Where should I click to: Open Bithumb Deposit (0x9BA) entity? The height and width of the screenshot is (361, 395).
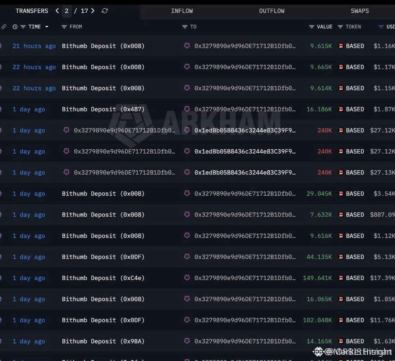pos(103,341)
